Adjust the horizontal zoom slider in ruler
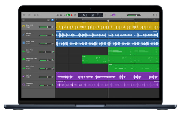 (x=155, y=20)
